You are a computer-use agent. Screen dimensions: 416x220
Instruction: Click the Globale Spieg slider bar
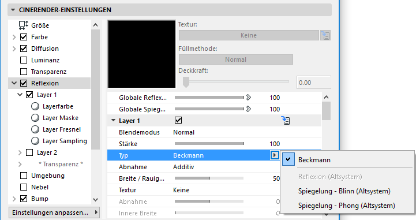(x=209, y=109)
